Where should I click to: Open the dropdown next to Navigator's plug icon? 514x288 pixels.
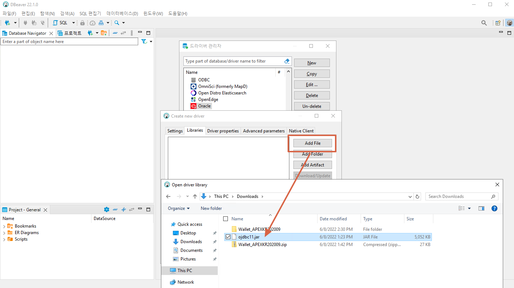click(97, 33)
